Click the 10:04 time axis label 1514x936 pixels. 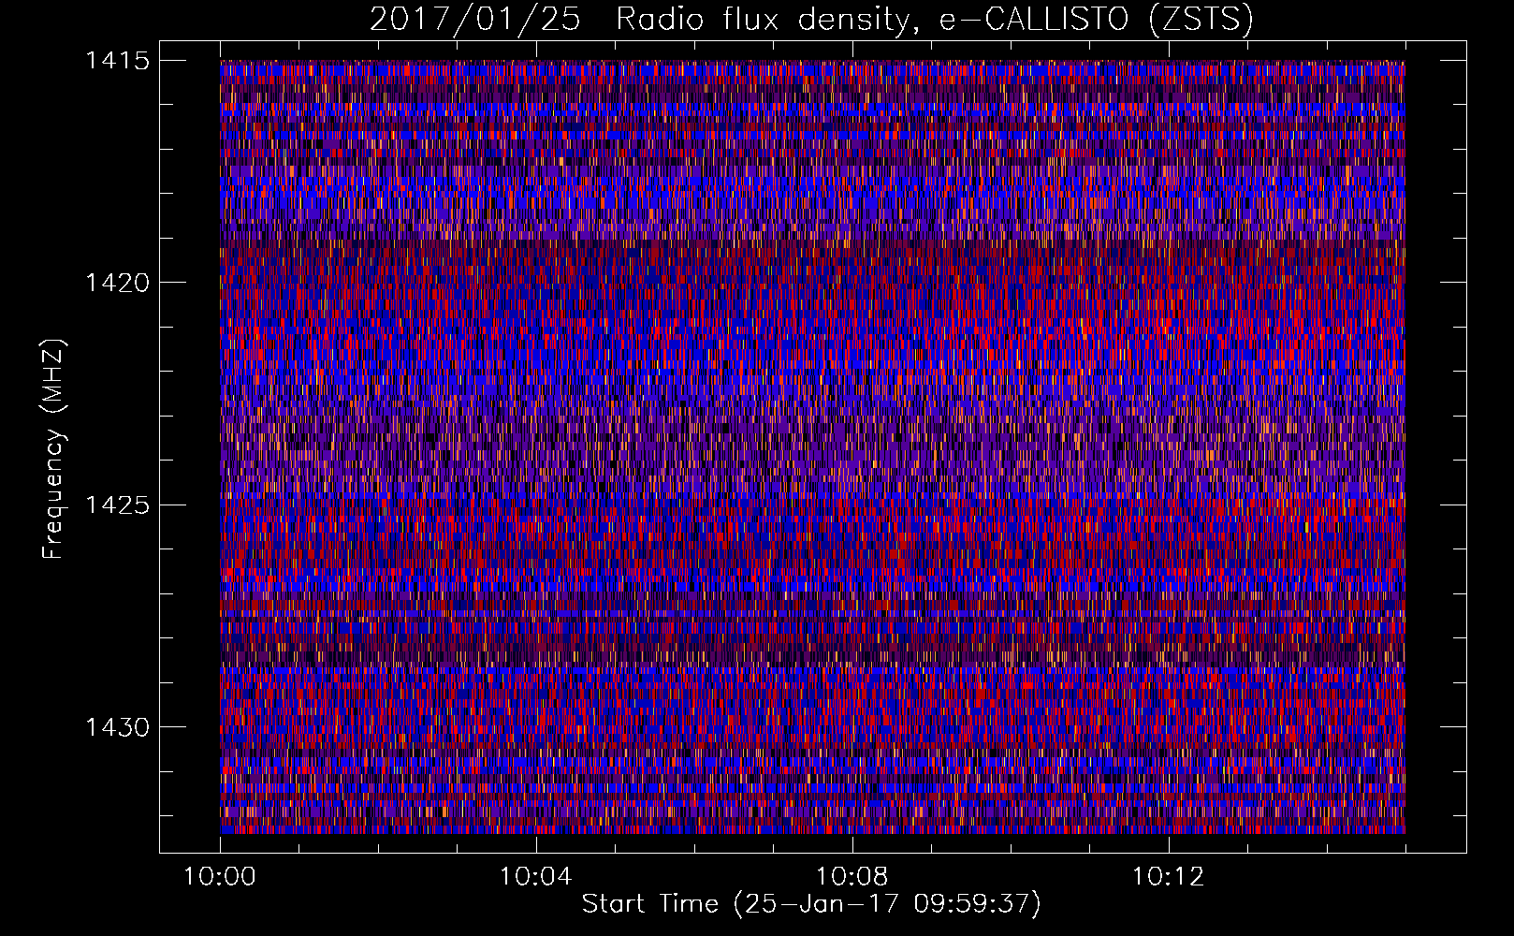[535, 877]
